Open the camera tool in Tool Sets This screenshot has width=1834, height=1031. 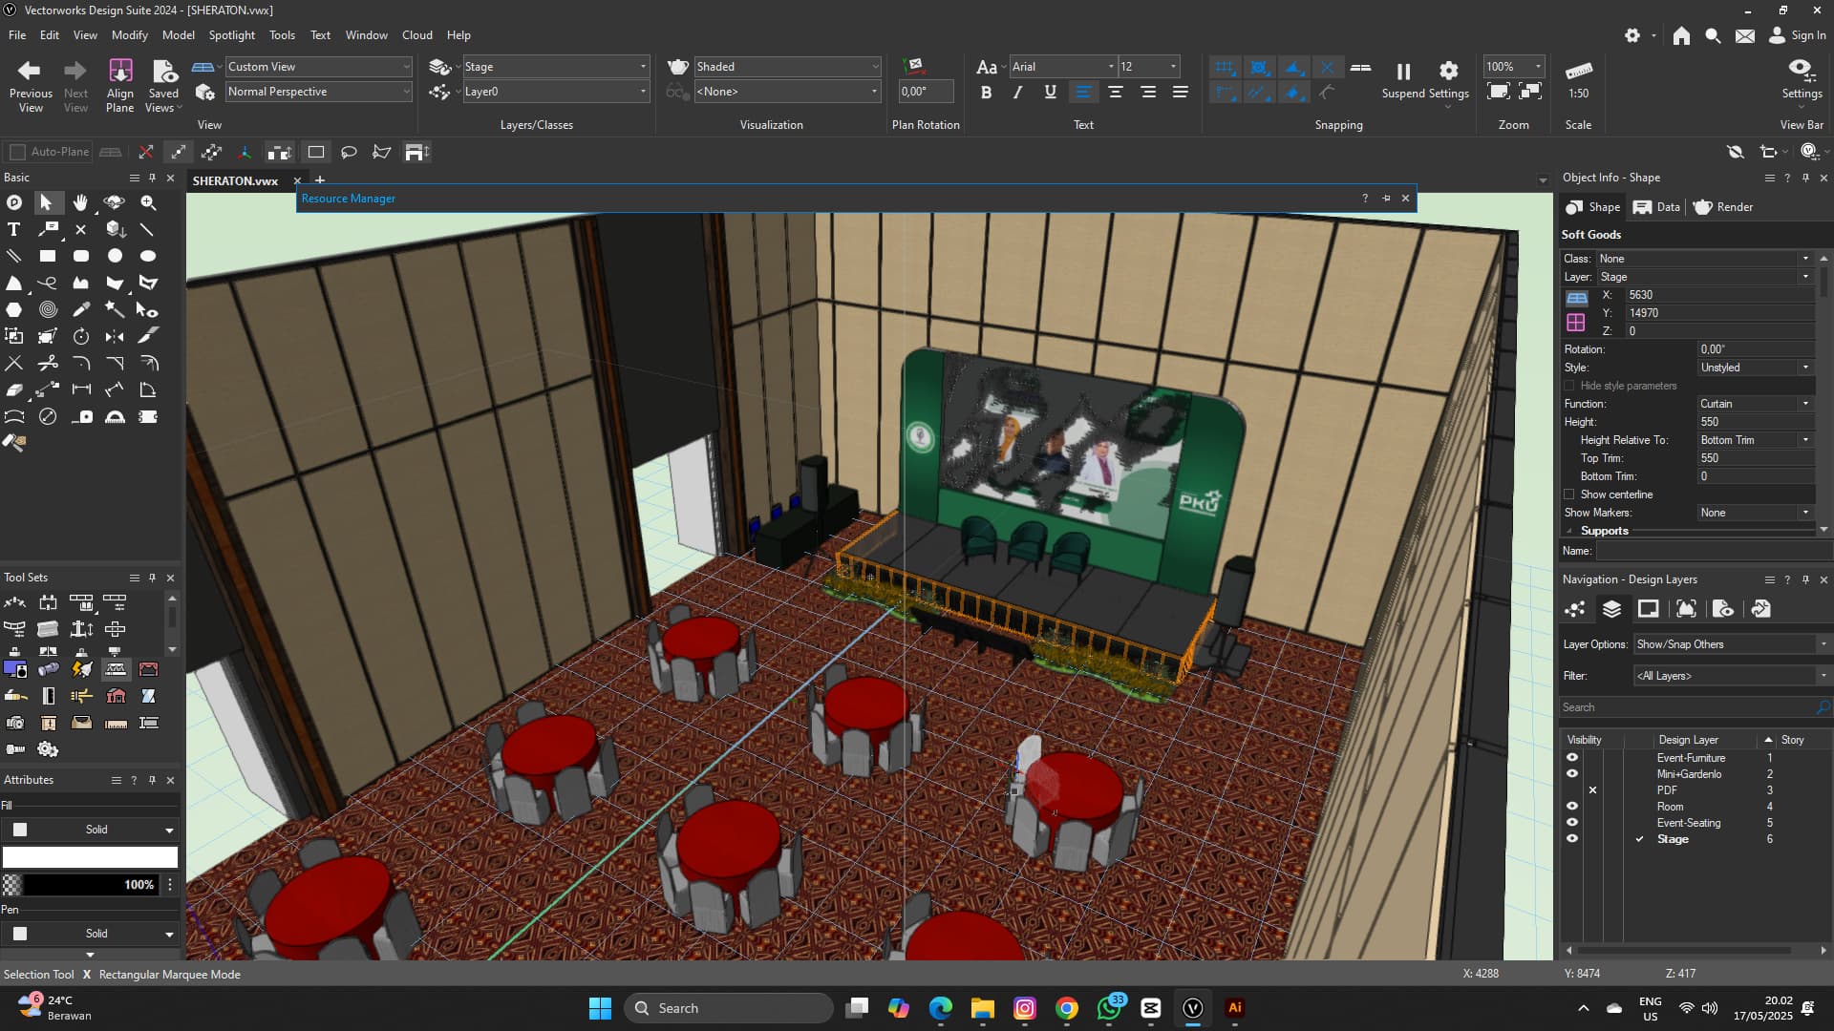(16, 723)
